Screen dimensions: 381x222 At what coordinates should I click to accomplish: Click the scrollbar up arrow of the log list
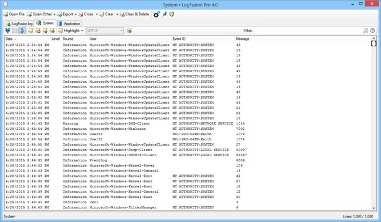tap(374, 38)
